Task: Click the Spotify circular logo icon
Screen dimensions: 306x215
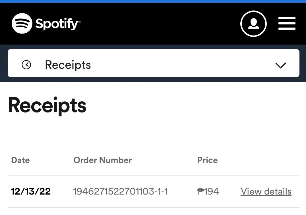Action: tap(22, 23)
